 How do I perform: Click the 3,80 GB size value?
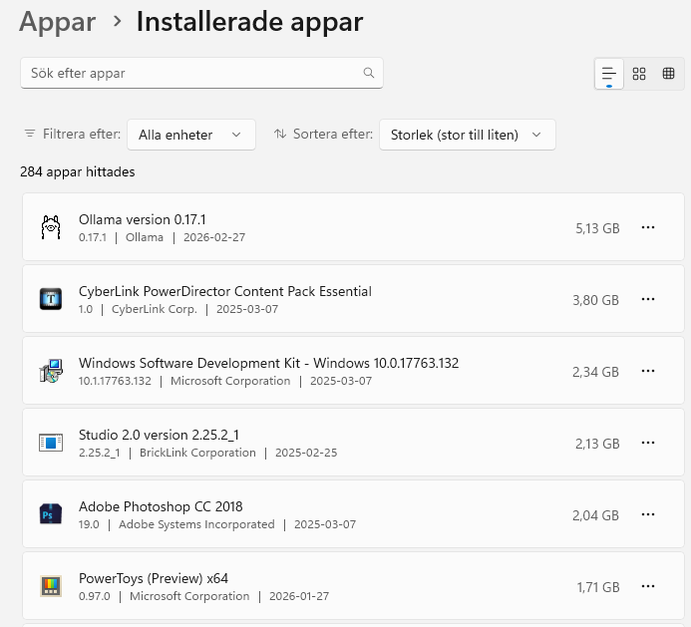click(x=596, y=300)
